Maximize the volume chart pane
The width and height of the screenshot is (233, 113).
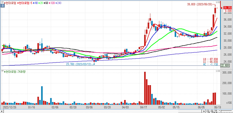point(219,71)
